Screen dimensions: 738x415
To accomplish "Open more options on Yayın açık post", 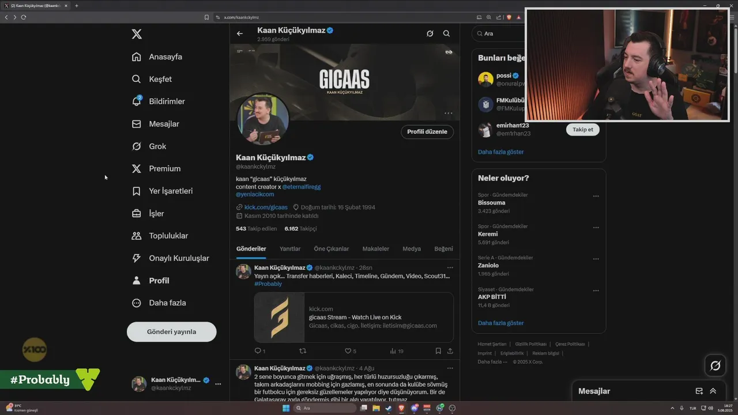I will point(450,267).
